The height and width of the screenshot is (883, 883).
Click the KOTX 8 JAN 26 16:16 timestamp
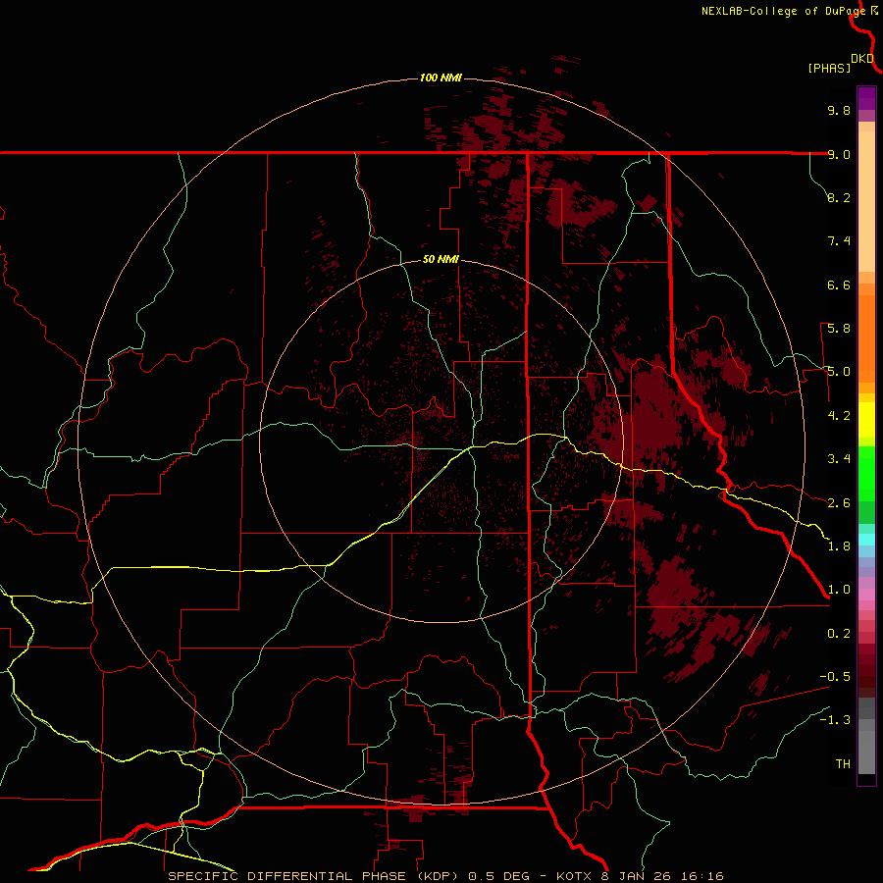(x=640, y=876)
